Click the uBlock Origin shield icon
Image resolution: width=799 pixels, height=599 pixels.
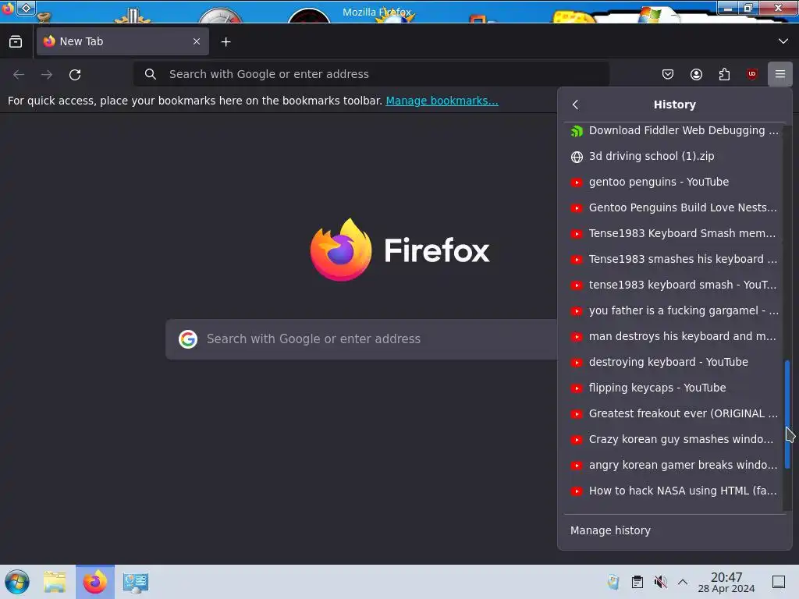coord(752,74)
